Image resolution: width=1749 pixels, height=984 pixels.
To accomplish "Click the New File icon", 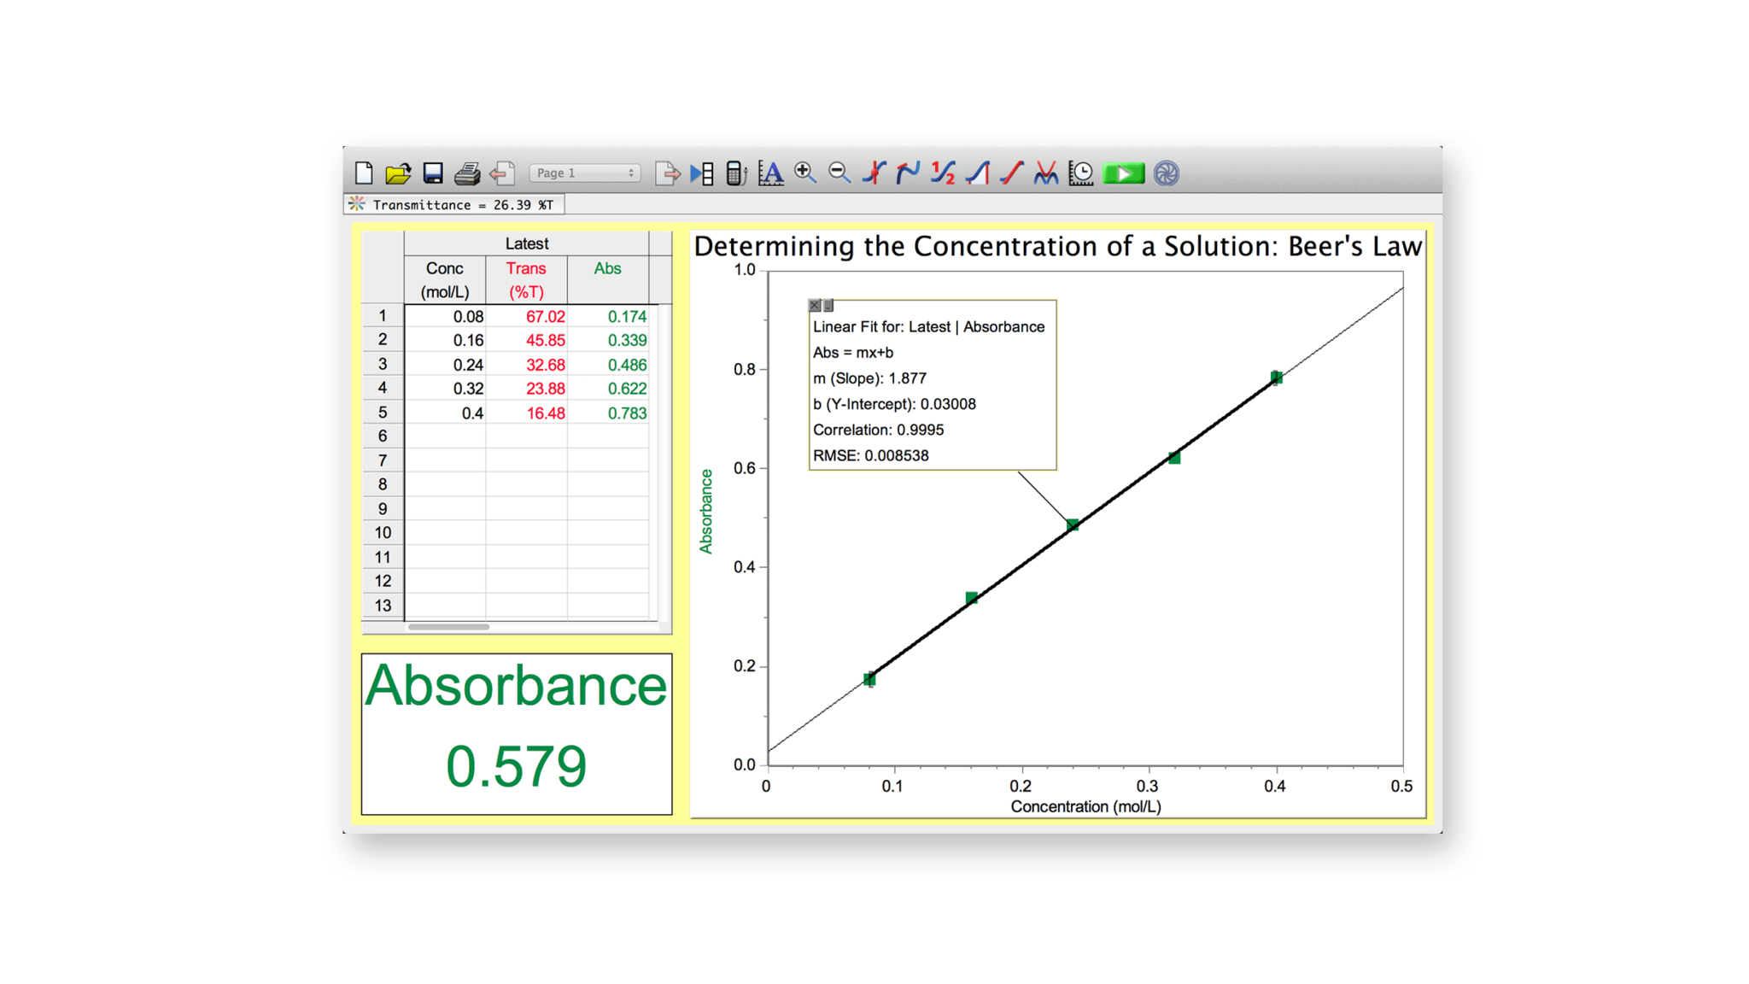I will coord(364,173).
